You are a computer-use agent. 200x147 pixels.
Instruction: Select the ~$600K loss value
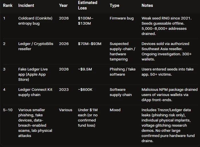pos(85,90)
